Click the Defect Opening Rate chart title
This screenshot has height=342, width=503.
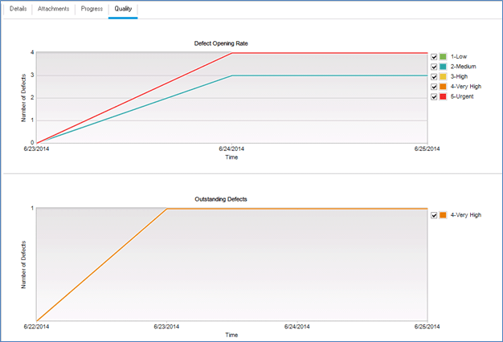point(231,42)
